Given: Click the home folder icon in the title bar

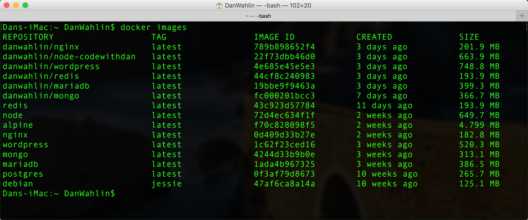Looking at the screenshot, I should click(219, 6).
